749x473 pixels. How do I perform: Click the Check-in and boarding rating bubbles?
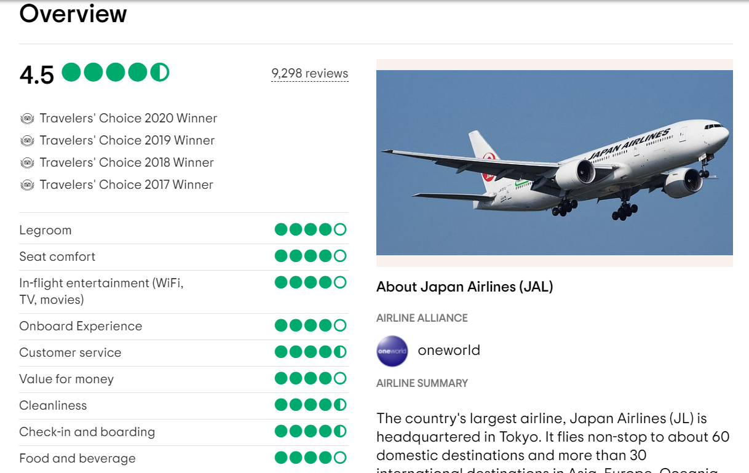coord(311,431)
